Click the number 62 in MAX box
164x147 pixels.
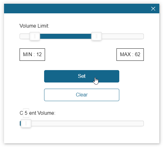pos(137,54)
